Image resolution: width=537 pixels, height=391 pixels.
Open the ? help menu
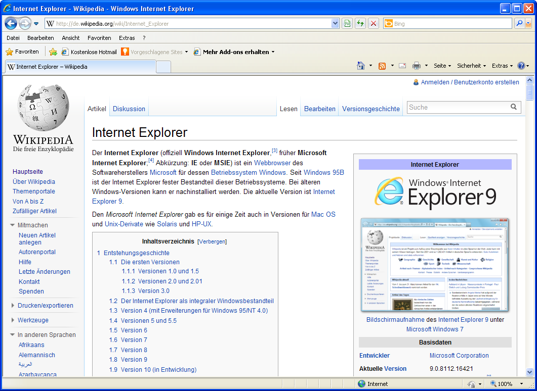point(144,38)
